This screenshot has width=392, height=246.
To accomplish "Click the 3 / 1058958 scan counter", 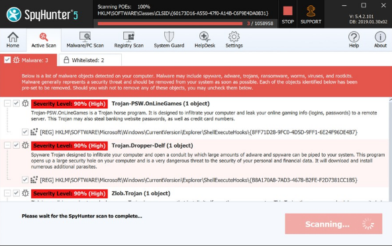I will click(x=260, y=24).
